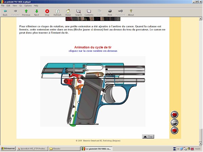The height and width of the screenshot is (152, 203).
Task: Click the vertical scrollbar down arrow
Action: coord(200,144)
